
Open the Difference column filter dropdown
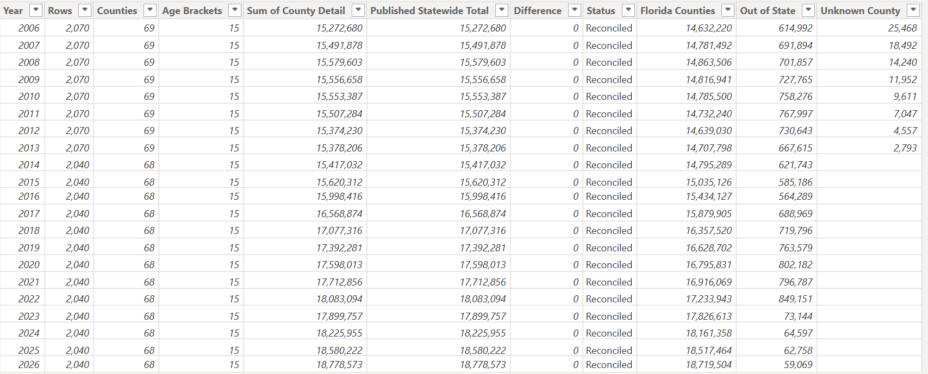point(575,10)
